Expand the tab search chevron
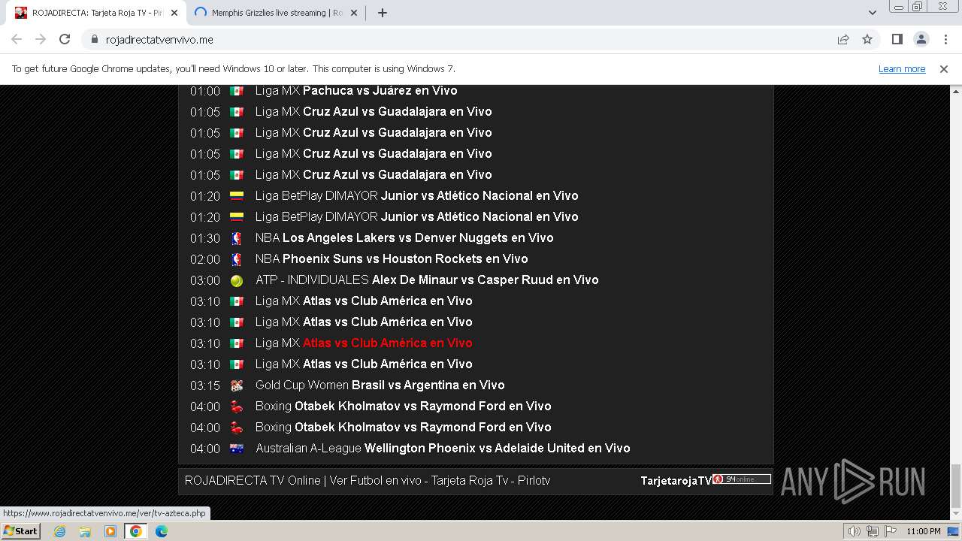This screenshot has height=541, width=962. pos(872,13)
